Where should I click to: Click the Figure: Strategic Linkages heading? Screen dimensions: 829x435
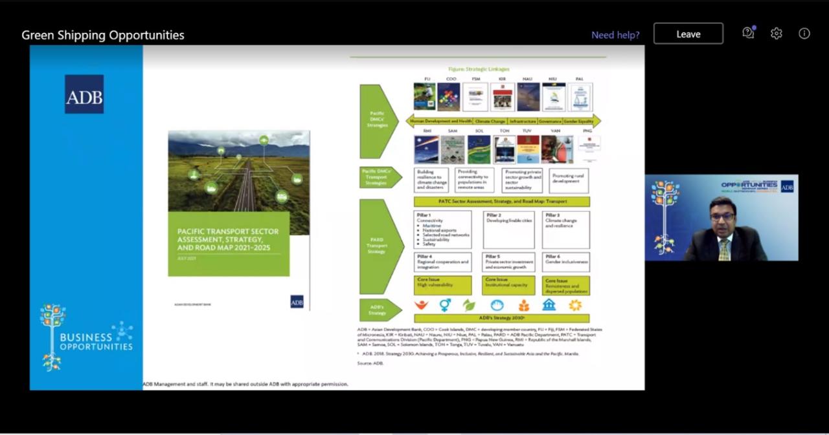tap(479, 69)
